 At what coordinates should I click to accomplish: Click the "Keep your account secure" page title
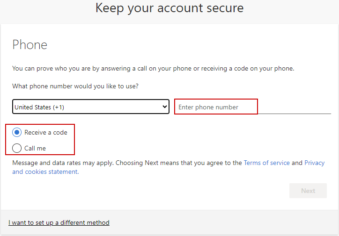[169, 8]
